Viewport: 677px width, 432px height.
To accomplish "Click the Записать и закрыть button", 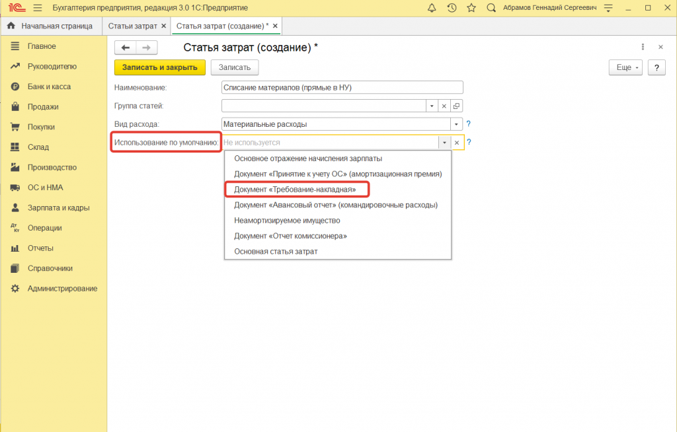I will (159, 67).
